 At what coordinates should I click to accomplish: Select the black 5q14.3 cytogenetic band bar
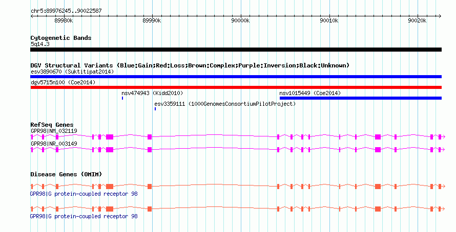tap(236, 50)
